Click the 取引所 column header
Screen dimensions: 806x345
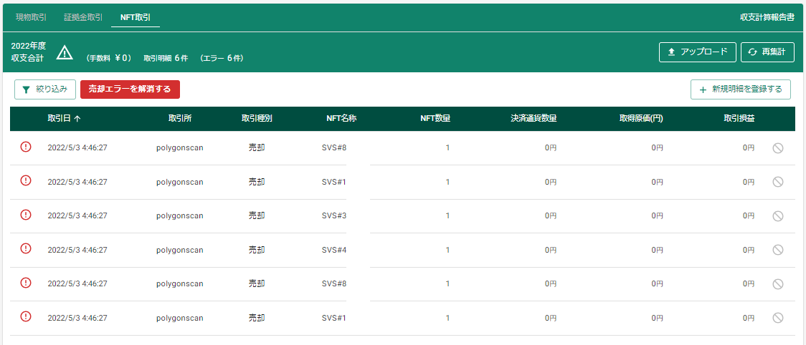point(180,119)
